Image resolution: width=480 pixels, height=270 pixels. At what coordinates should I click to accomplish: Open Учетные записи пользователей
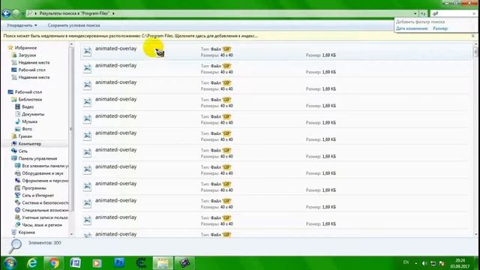pyautogui.click(x=45, y=217)
